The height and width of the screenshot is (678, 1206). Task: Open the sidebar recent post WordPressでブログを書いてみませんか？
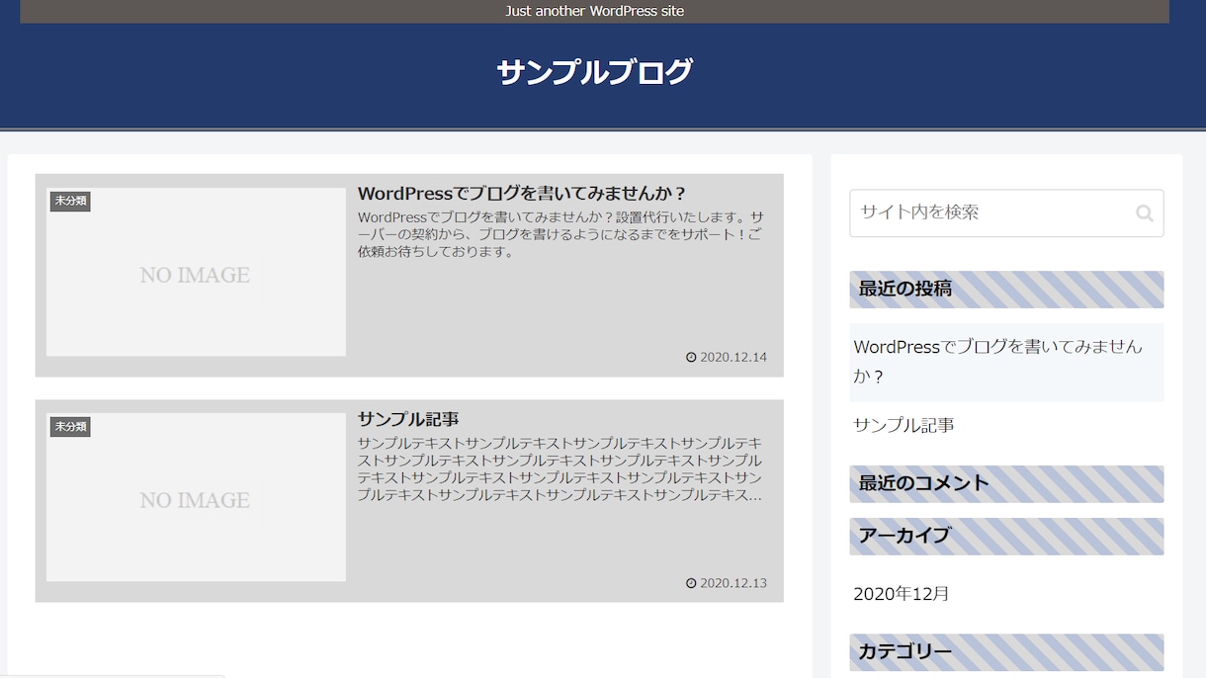tap(1006, 362)
